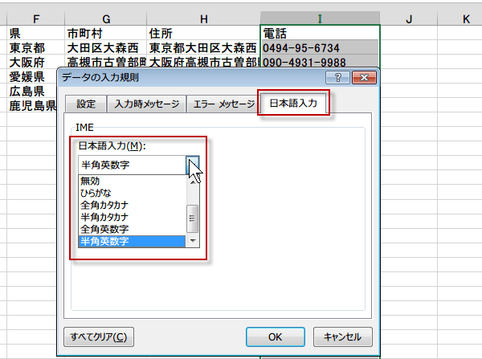Open the 日本語入力 combo box showing 半角英数字

tap(139, 165)
